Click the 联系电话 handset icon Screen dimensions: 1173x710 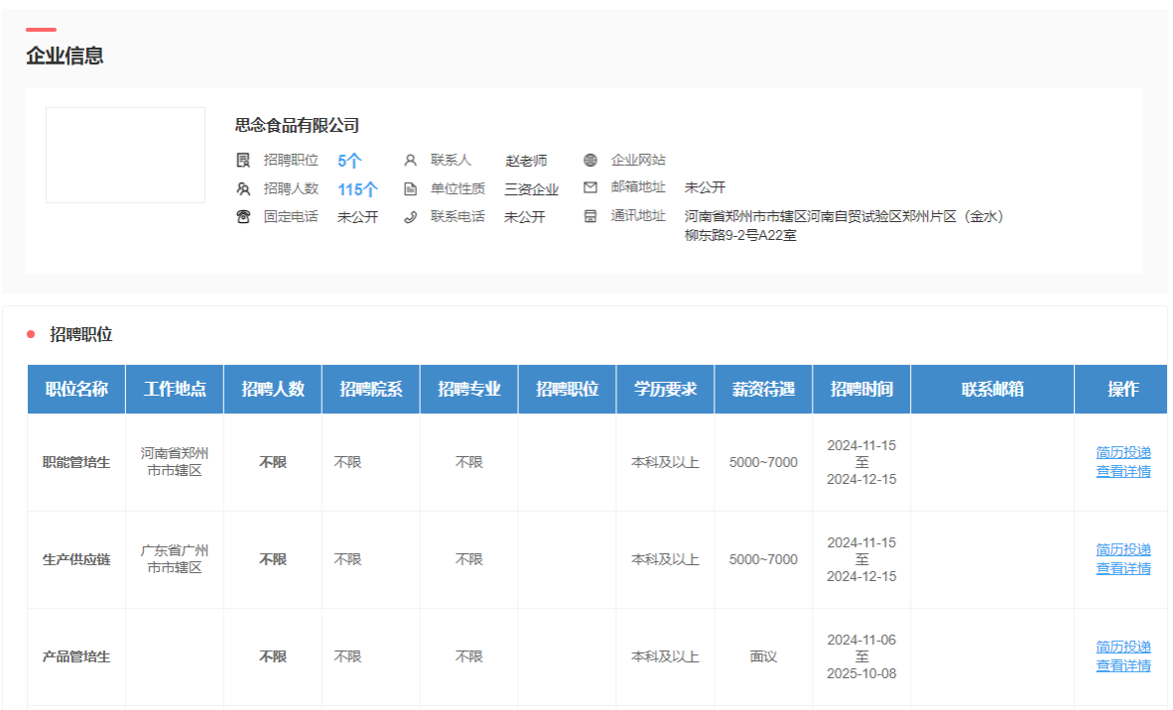[x=410, y=217]
